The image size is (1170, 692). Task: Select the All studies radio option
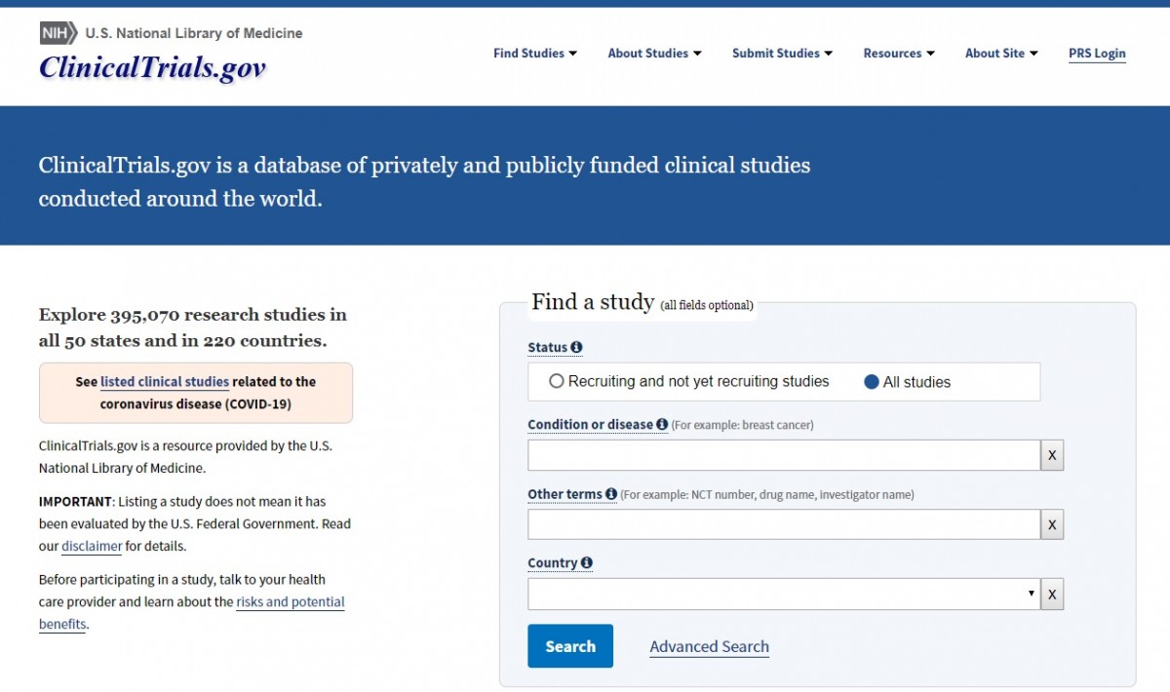[x=872, y=382]
